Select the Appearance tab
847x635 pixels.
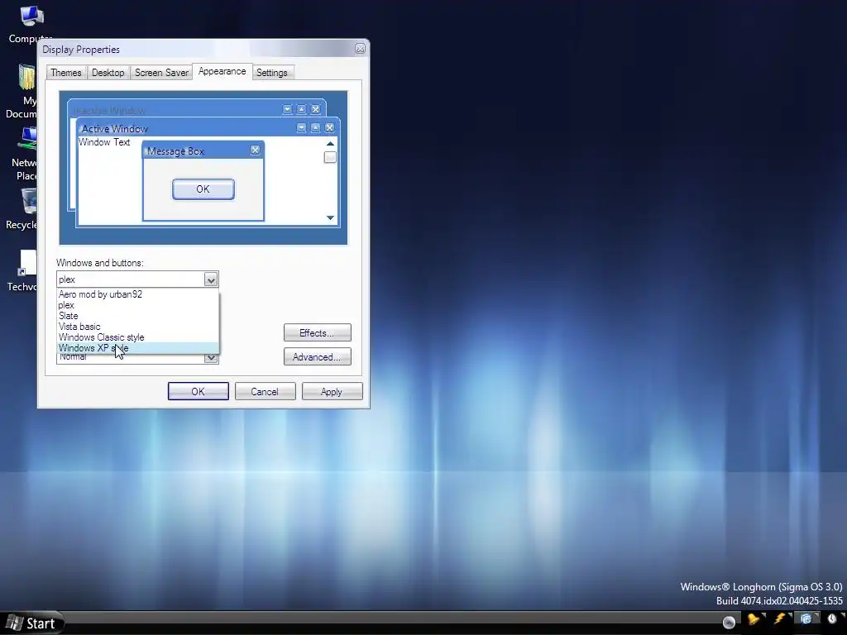click(222, 71)
